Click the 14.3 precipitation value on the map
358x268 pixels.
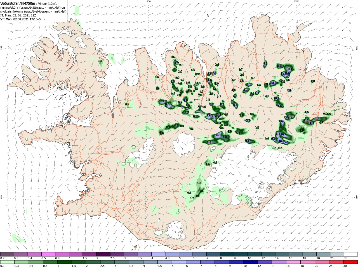tap(215, 89)
